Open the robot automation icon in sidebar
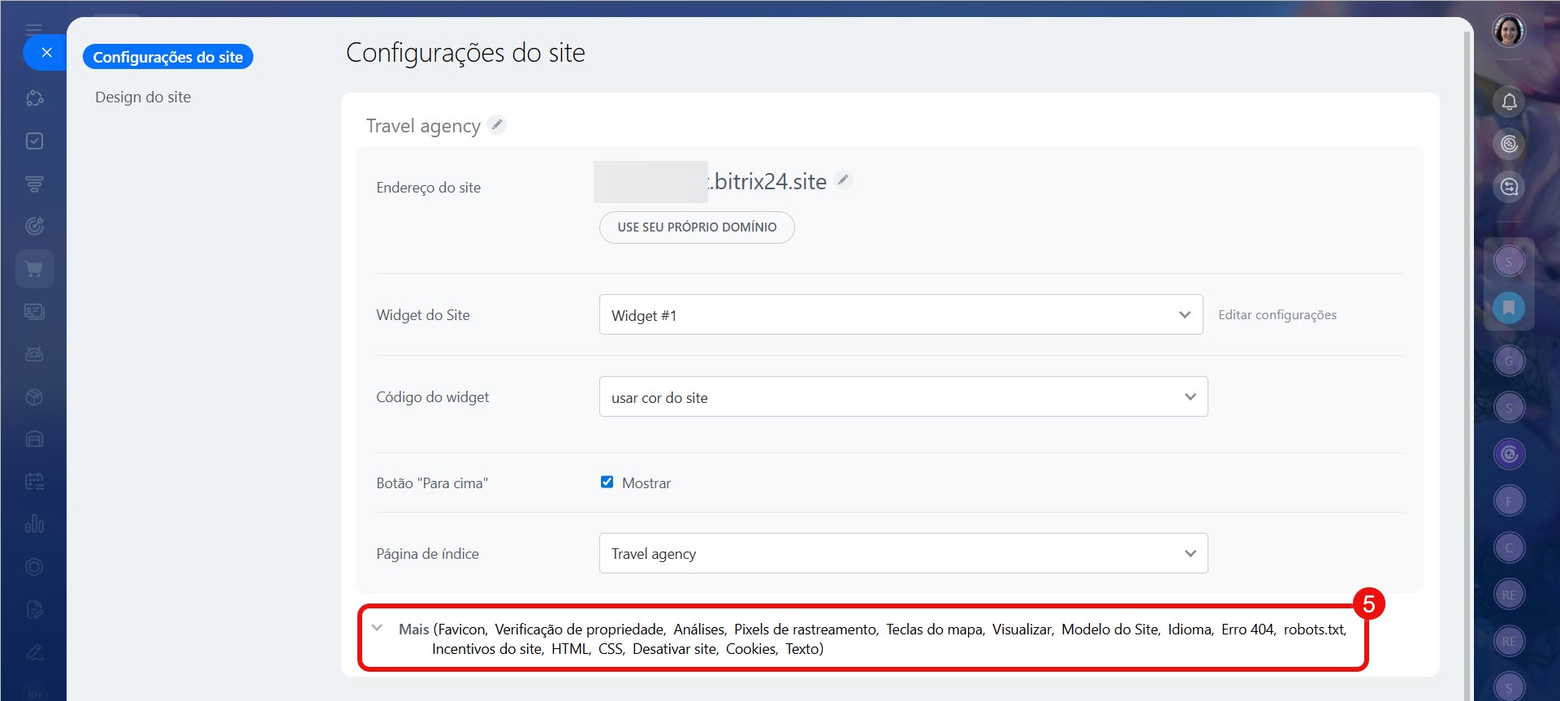The image size is (1560, 701). click(x=34, y=354)
